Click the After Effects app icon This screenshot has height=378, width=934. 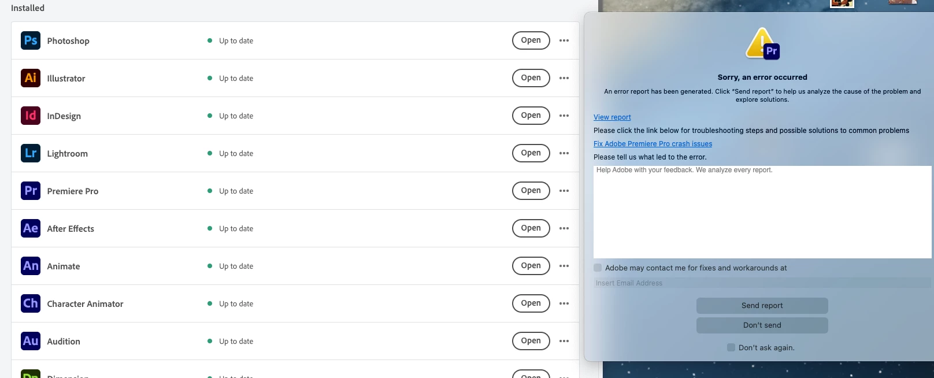[31, 228]
